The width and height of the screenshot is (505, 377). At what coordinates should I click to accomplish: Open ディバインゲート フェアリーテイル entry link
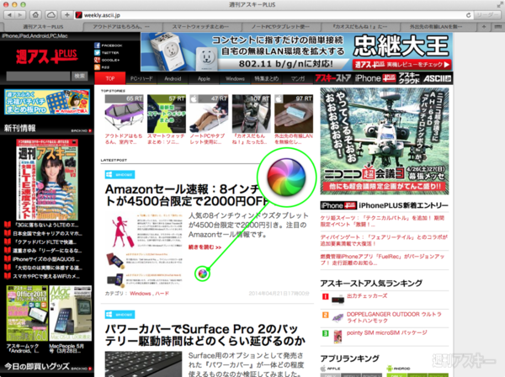point(384,241)
